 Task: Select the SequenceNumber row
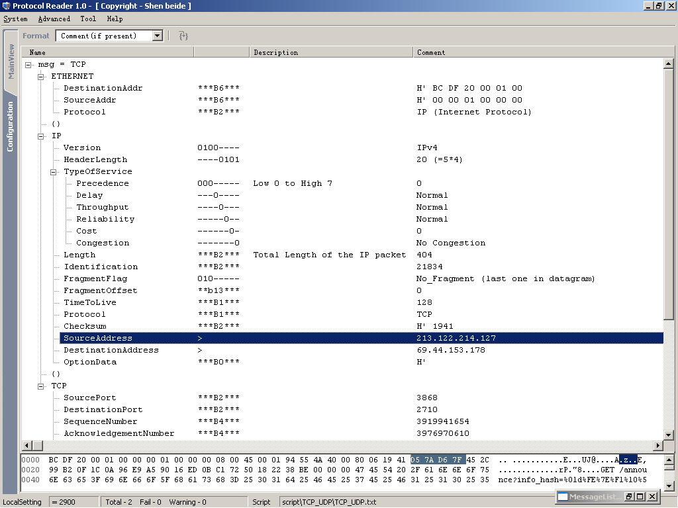pyautogui.click(x=362, y=421)
